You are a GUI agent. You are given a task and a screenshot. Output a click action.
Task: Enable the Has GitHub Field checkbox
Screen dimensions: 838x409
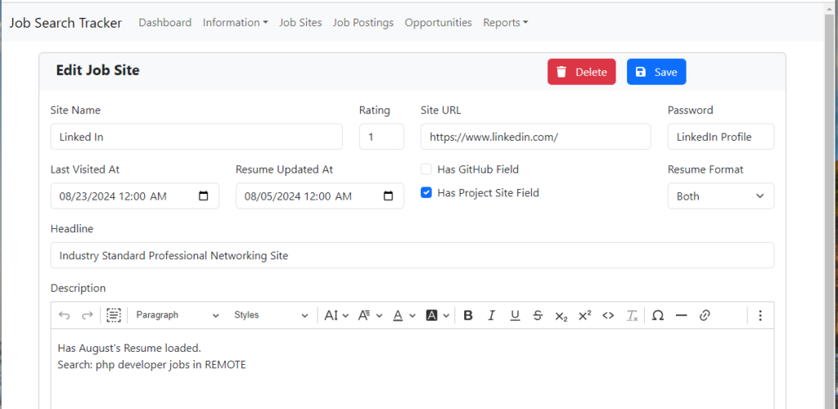[x=426, y=169]
